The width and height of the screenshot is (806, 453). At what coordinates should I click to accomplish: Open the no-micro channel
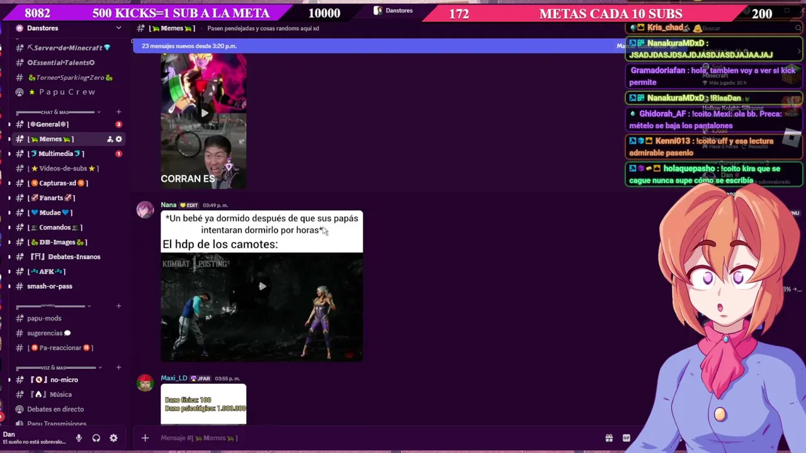tap(55, 380)
